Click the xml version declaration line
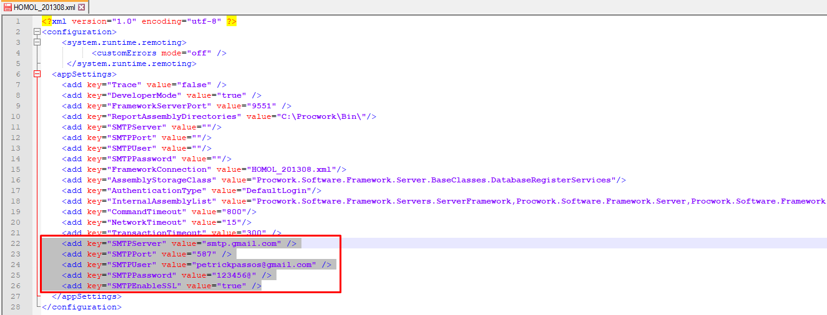The height and width of the screenshot is (315, 827). [139, 21]
